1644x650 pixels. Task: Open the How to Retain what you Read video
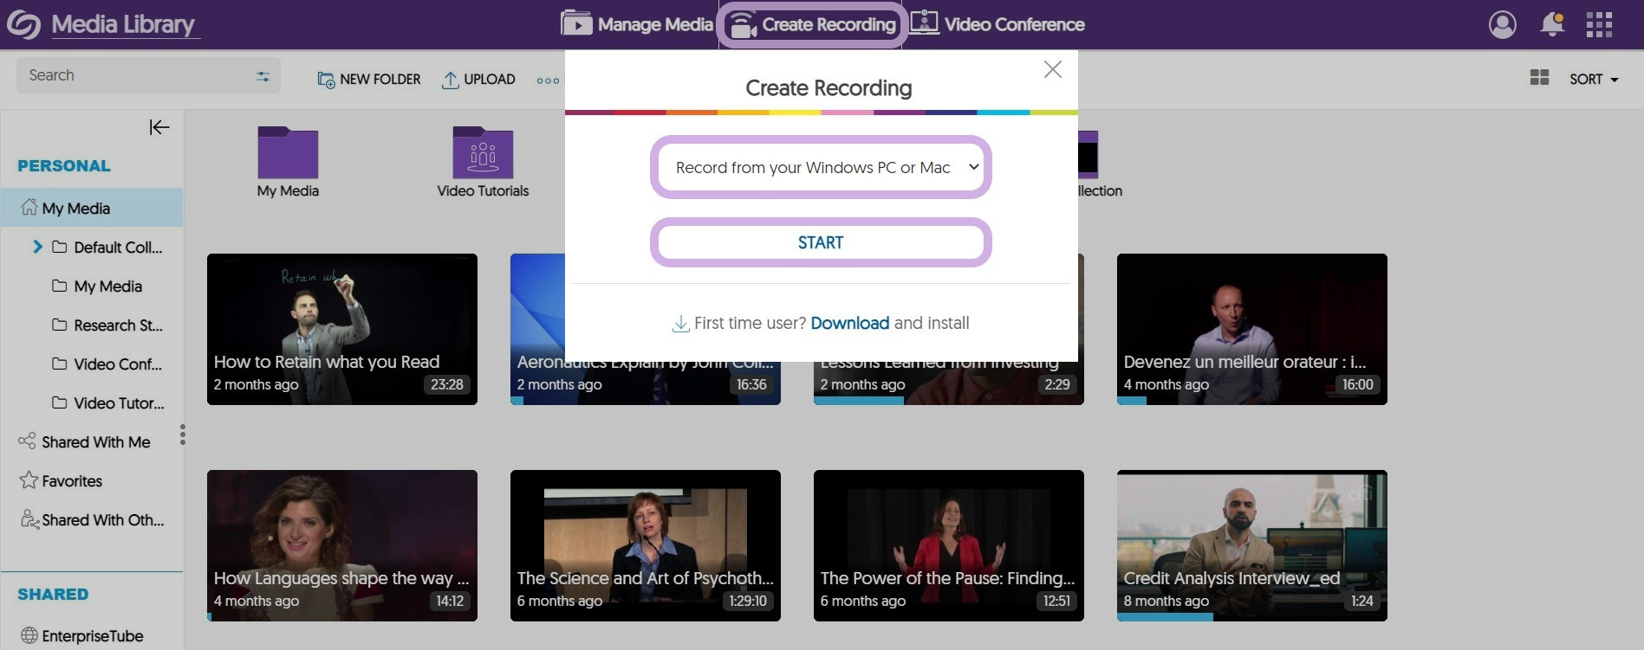pos(341,329)
